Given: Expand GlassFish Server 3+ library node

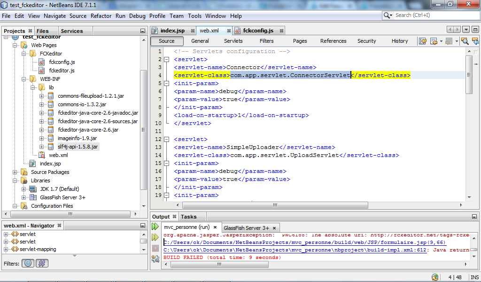Looking at the screenshot, I should 23,197.
